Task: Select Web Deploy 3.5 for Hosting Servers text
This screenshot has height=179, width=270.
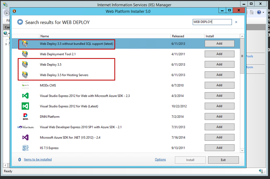Action: 64,75
